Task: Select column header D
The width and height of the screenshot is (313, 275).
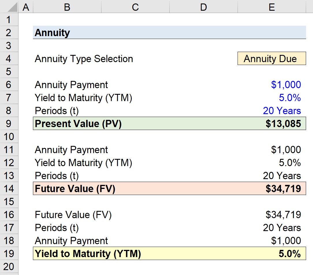Action: [203, 7]
